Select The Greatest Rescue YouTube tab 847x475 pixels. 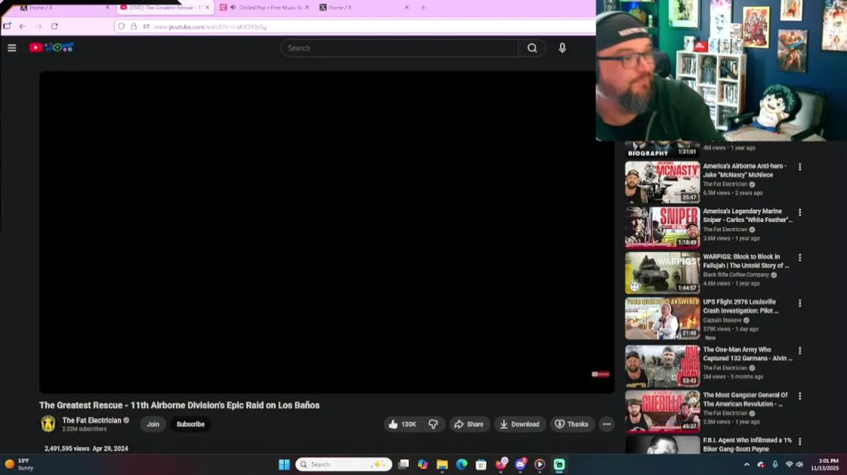pos(165,7)
